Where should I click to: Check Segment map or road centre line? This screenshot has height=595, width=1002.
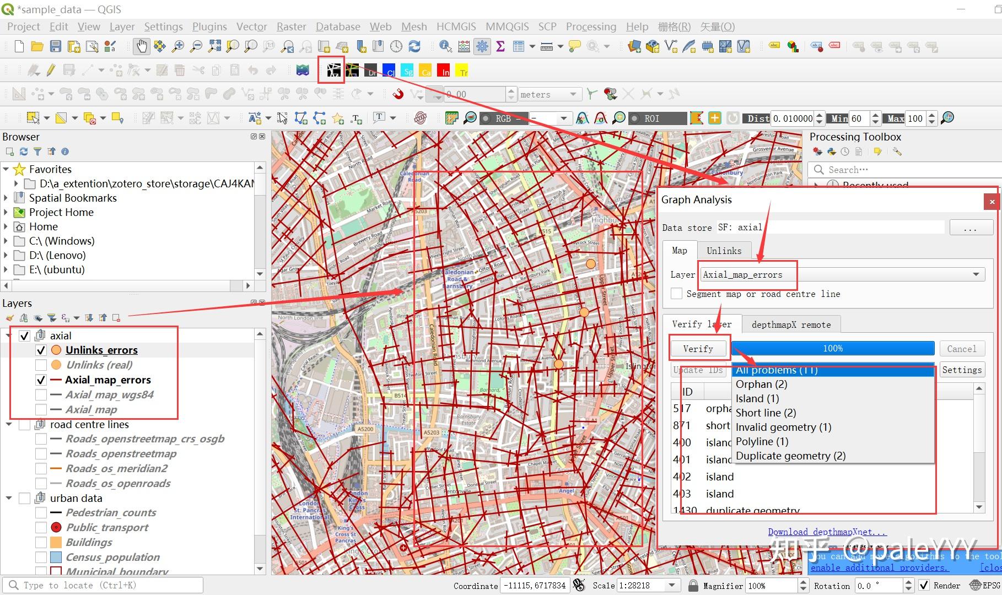676,294
